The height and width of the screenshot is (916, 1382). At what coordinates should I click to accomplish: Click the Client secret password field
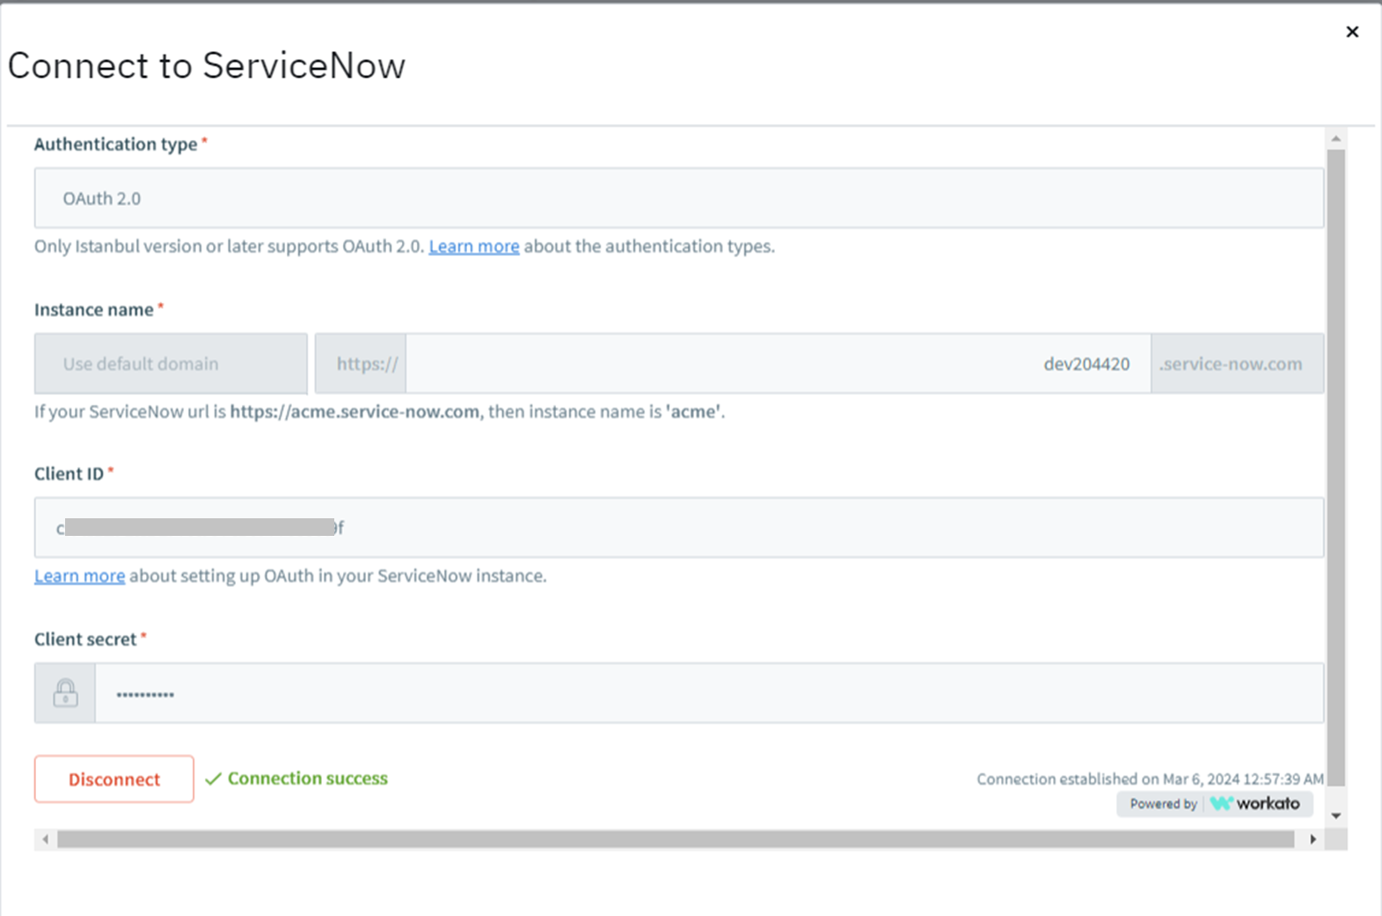coord(709,693)
